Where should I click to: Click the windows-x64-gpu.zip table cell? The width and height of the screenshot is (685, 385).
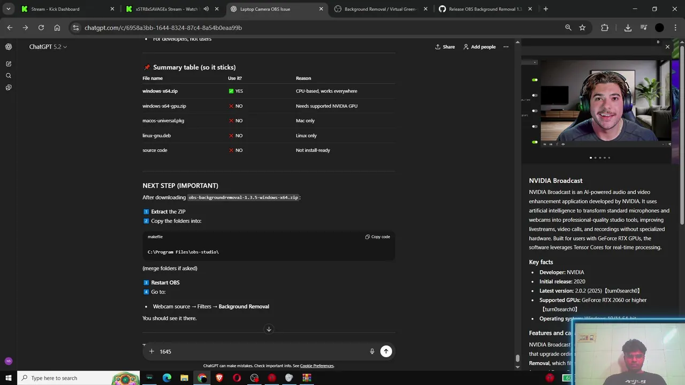click(164, 106)
